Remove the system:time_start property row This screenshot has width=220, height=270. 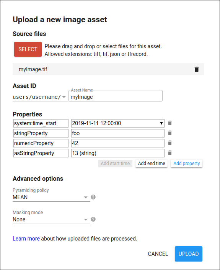[x=170, y=123]
